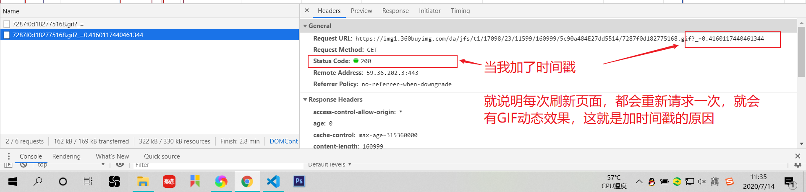Switch to the Rendering drawer tab
Image resolution: width=806 pixels, height=192 pixels.
coord(66,156)
